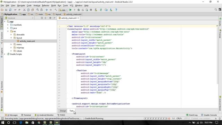222x125 pixels.
Task: Click the Undo toolbar icon
Action: coord(15,10)
